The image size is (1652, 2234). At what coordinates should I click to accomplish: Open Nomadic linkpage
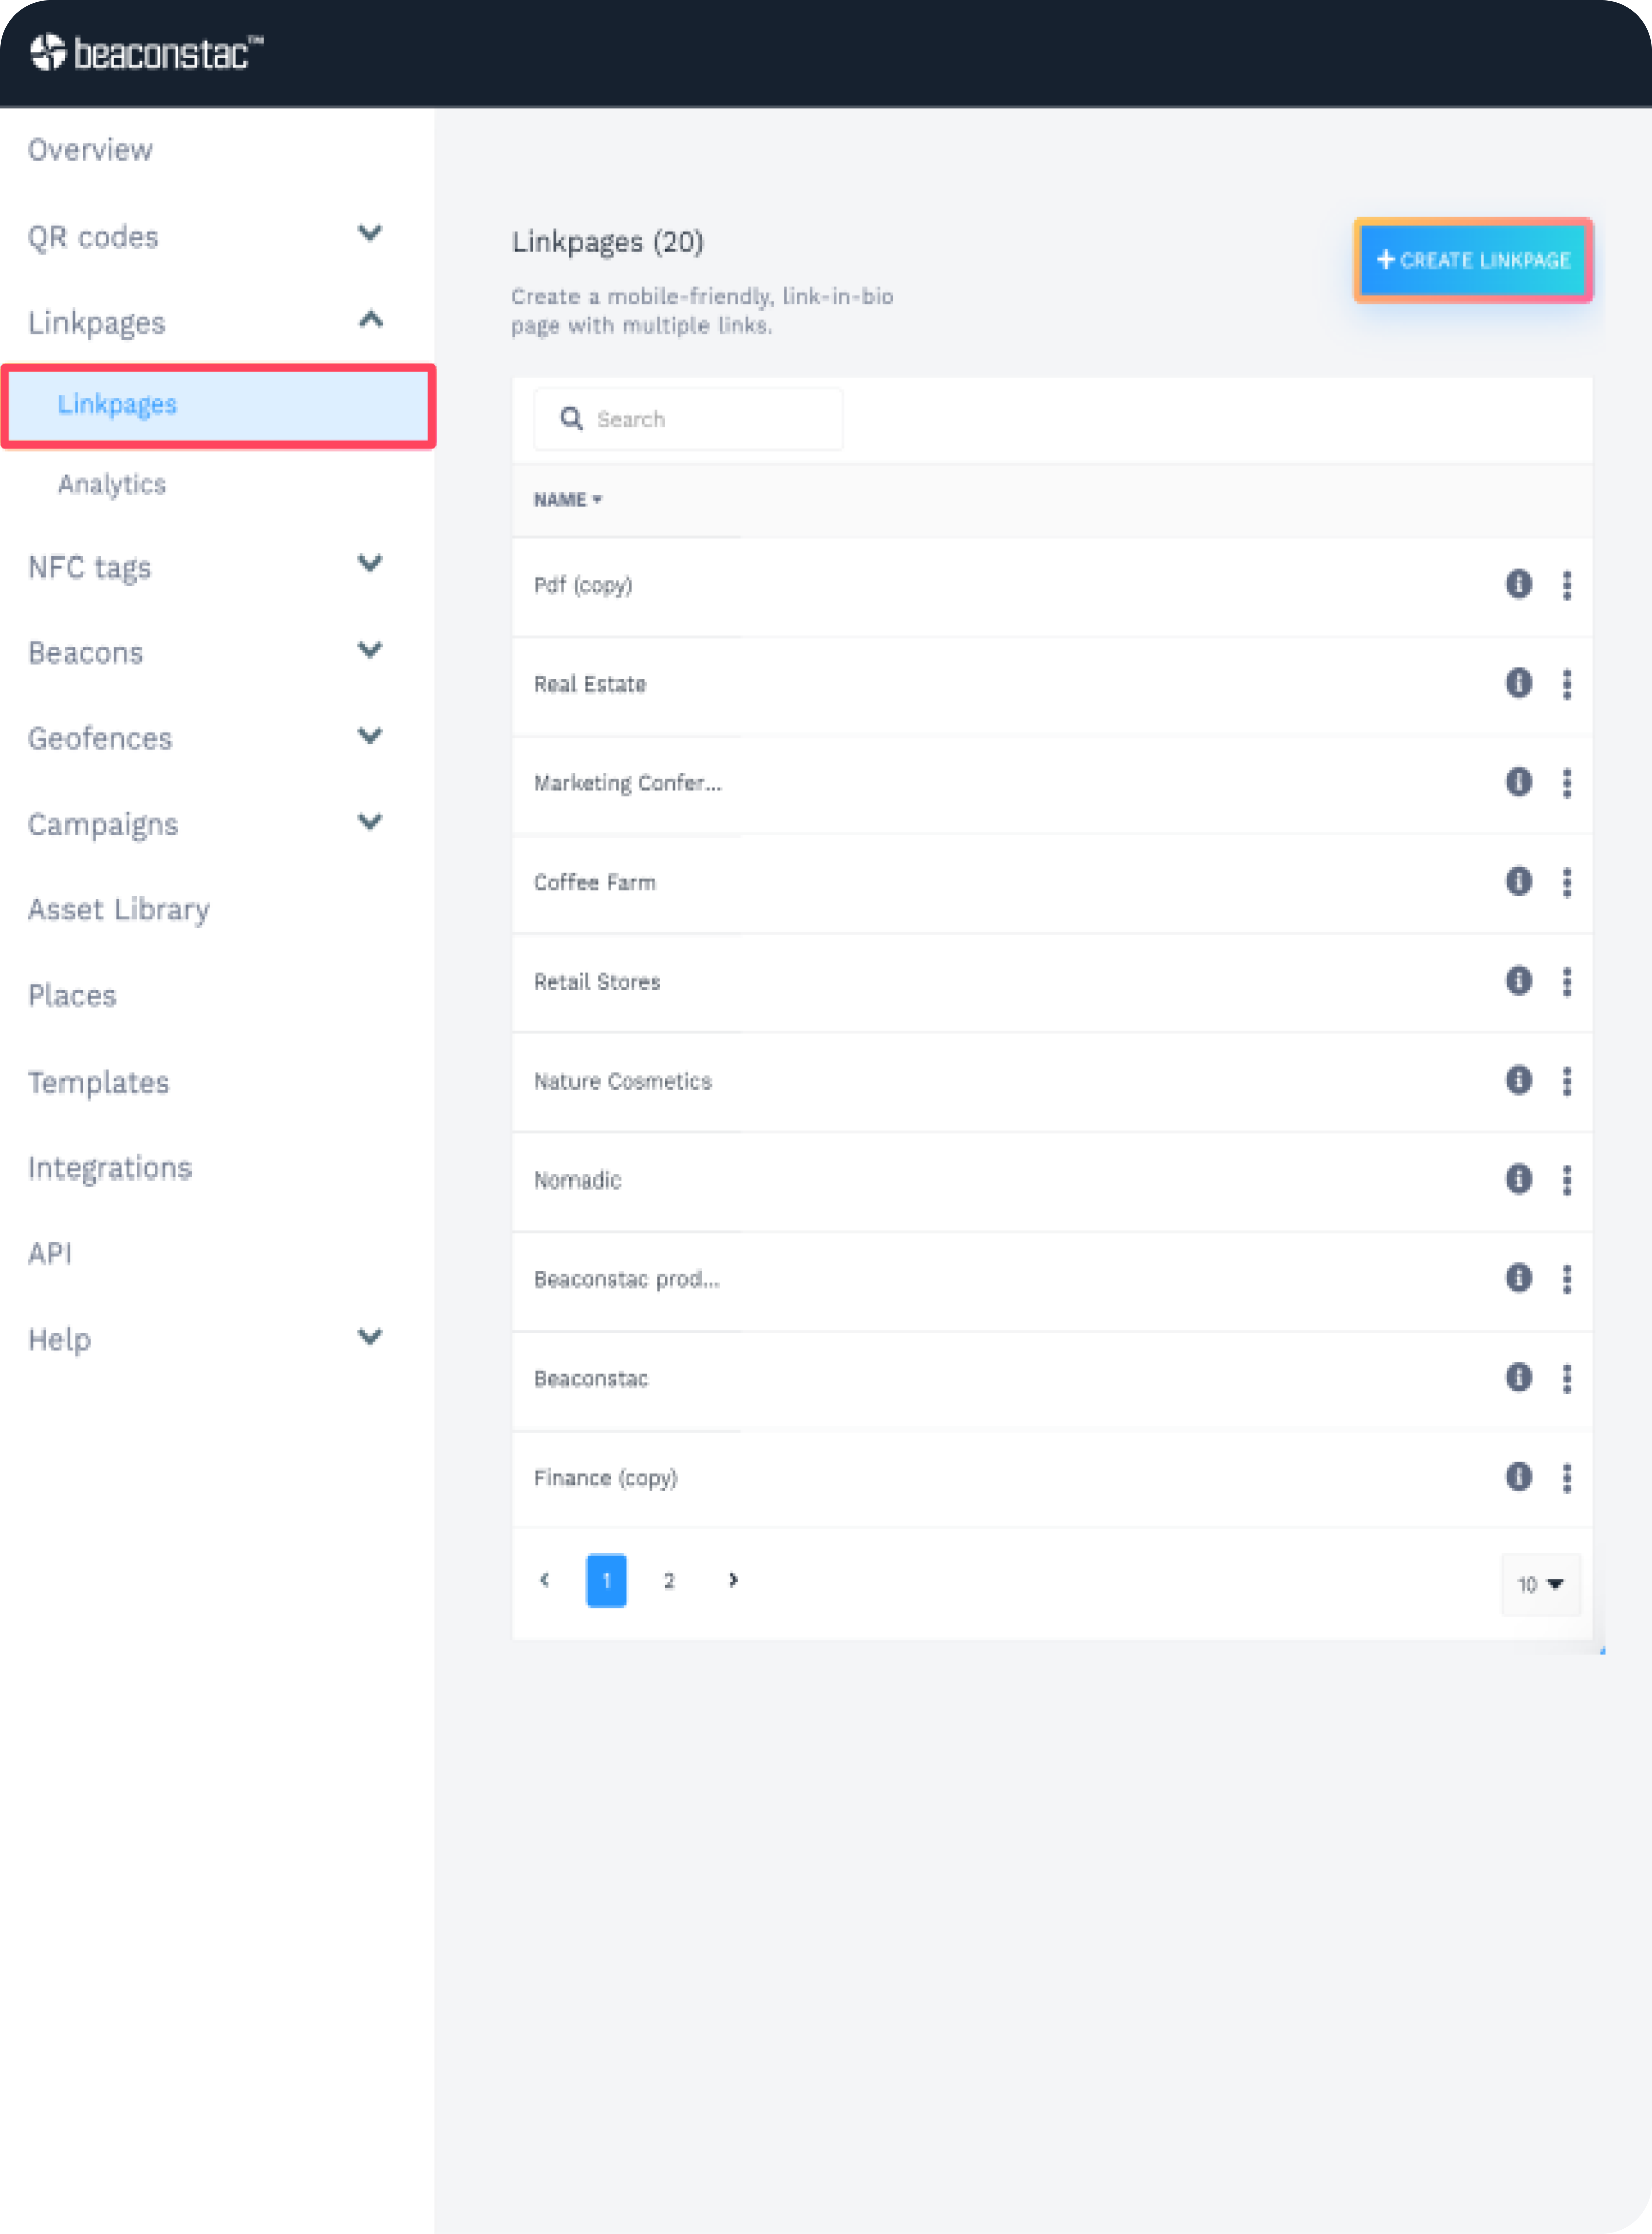[577, 1180]
